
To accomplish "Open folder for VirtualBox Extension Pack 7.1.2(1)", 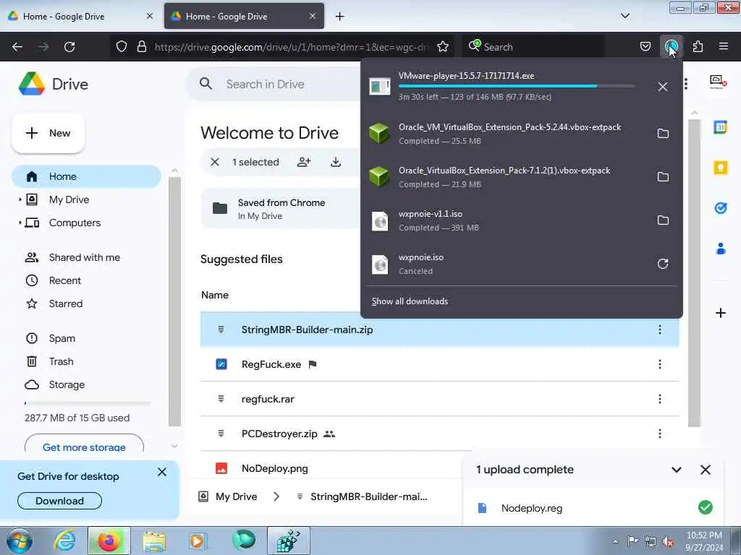I will pos(663,177).
